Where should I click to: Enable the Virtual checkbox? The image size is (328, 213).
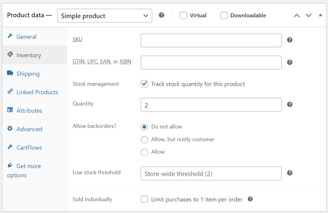[x=183, y=15]
